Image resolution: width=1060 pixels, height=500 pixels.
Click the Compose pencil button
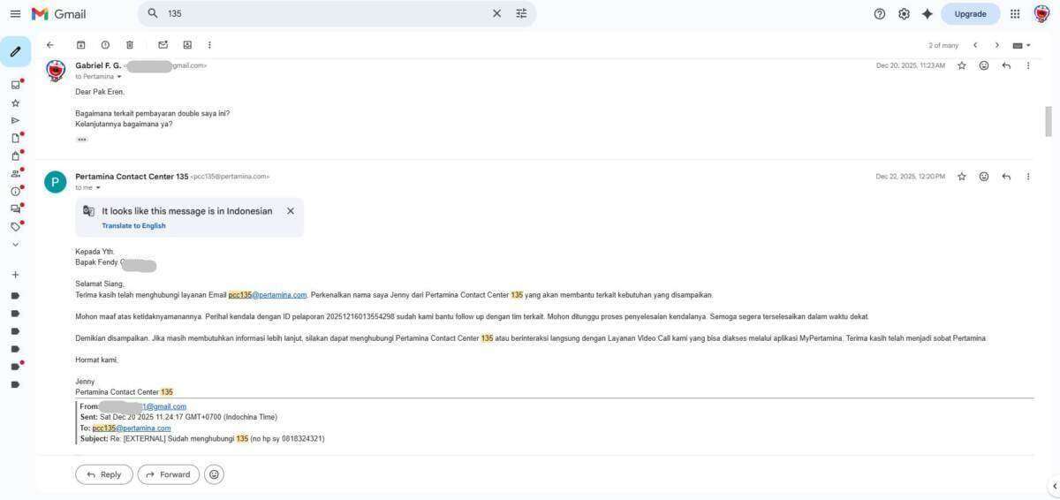coord(15,52)
